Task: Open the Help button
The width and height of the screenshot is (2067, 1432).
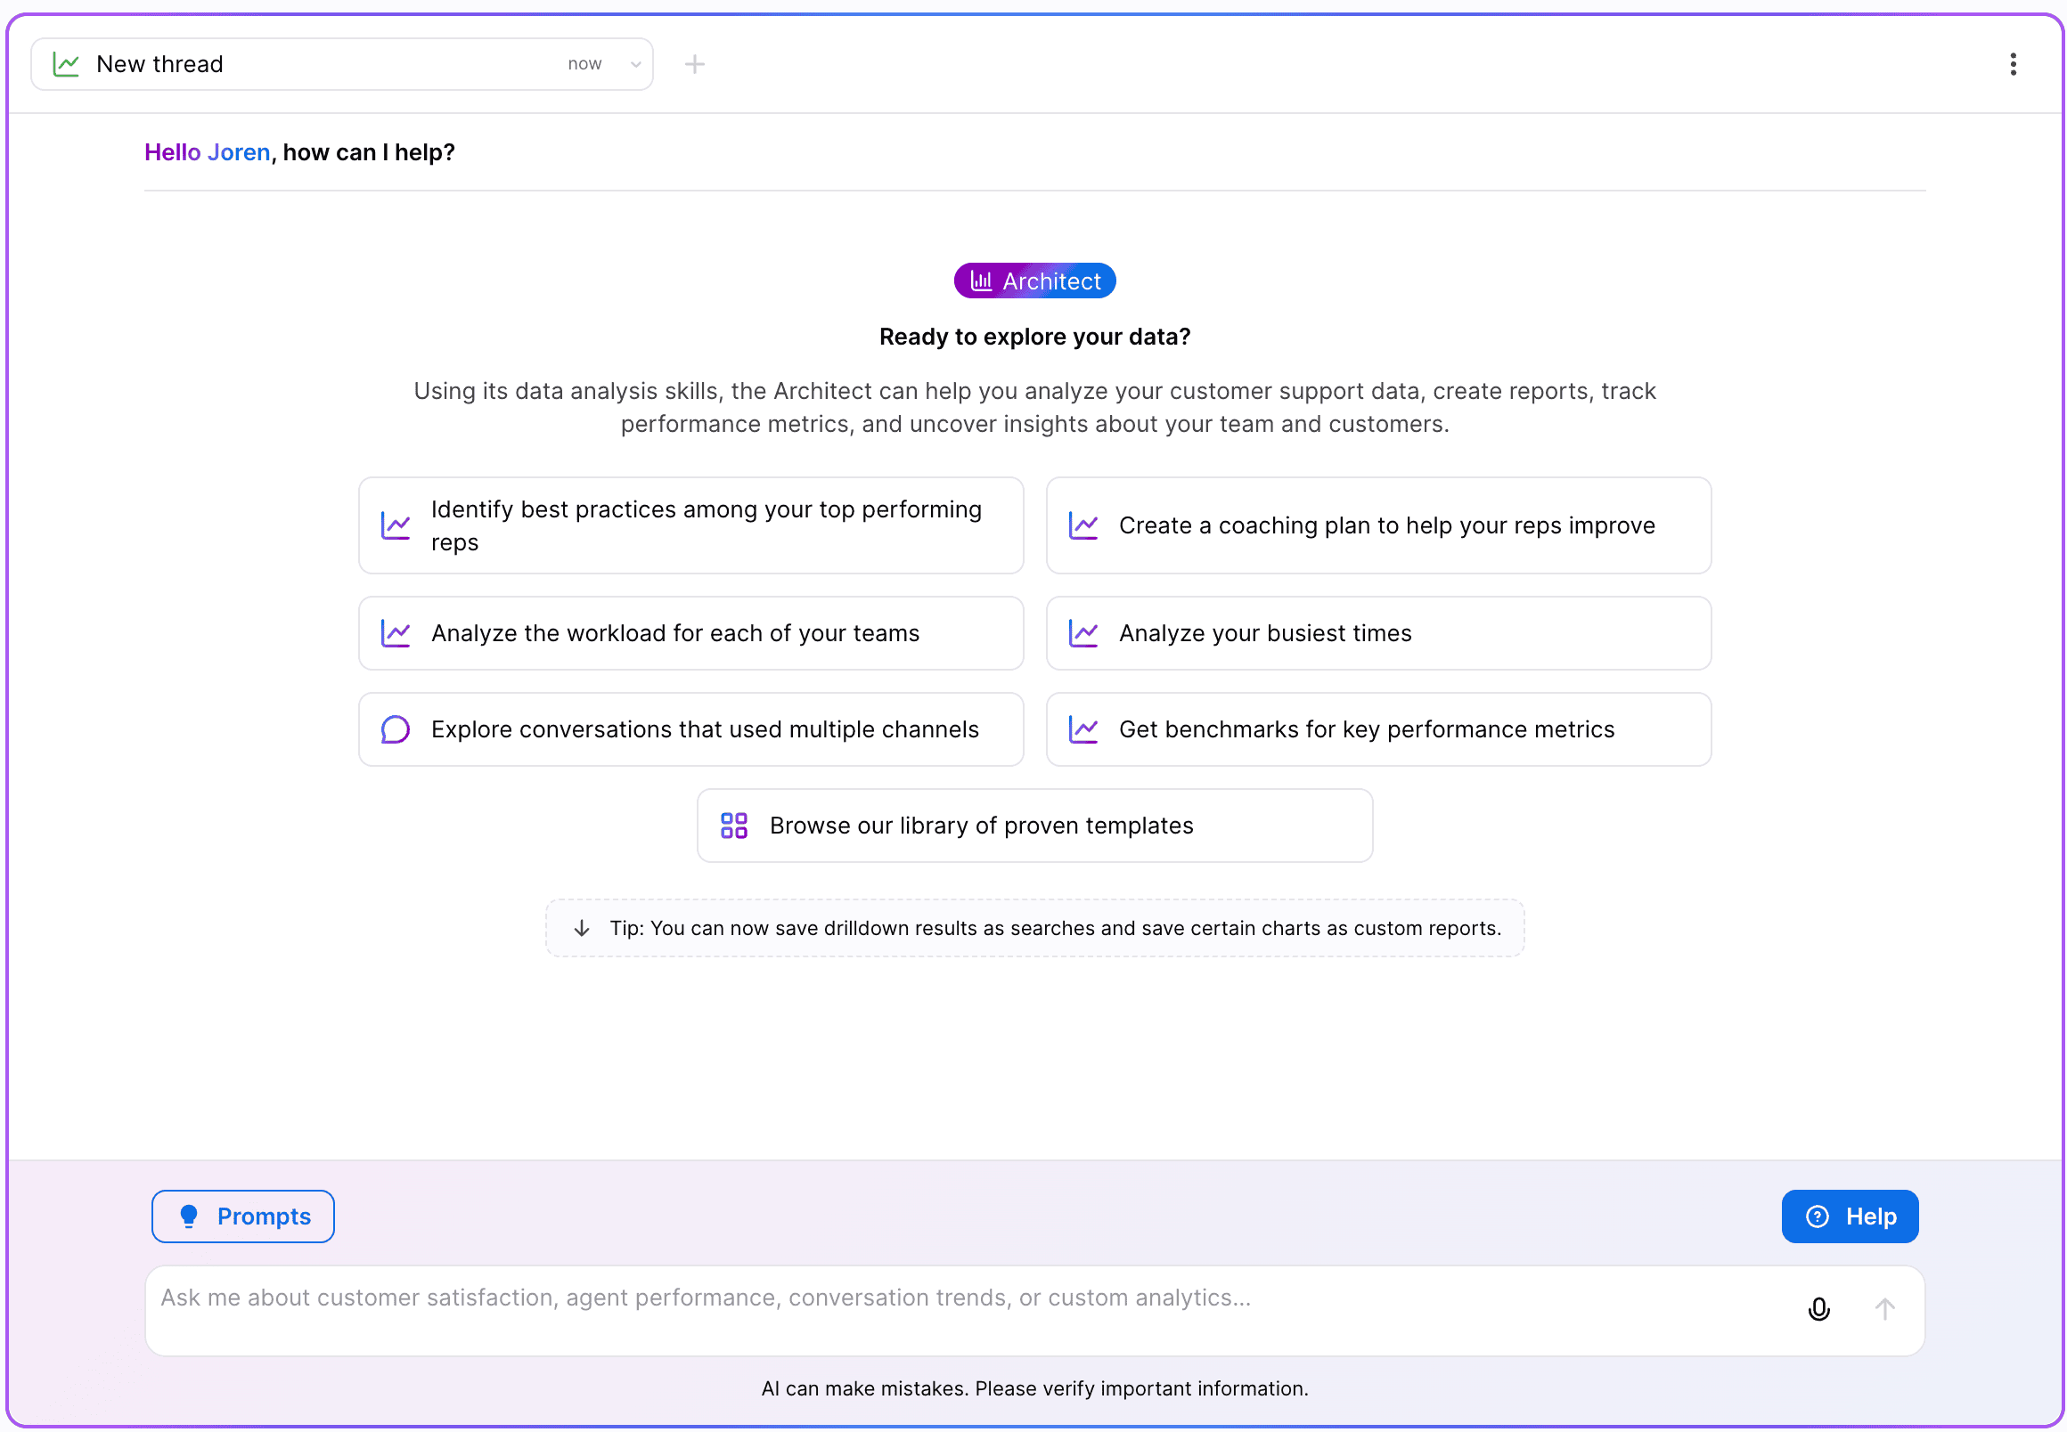Action: coord(1849,1216)
